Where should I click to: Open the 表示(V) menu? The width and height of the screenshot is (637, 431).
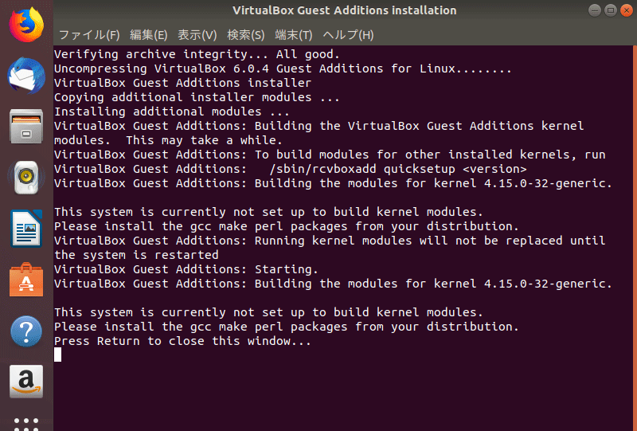[197, 35]
